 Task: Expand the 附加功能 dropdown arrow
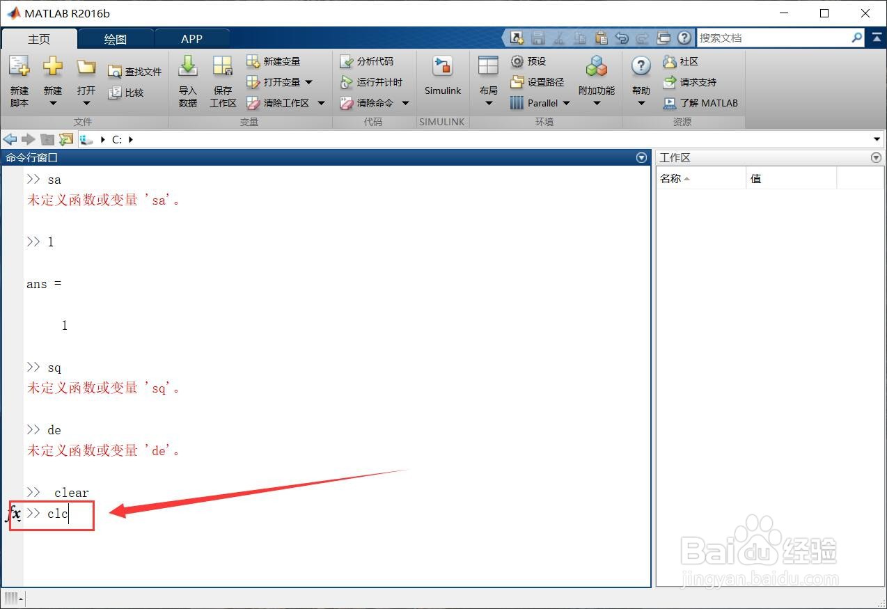pyautogui.click(x=597, y=104)
